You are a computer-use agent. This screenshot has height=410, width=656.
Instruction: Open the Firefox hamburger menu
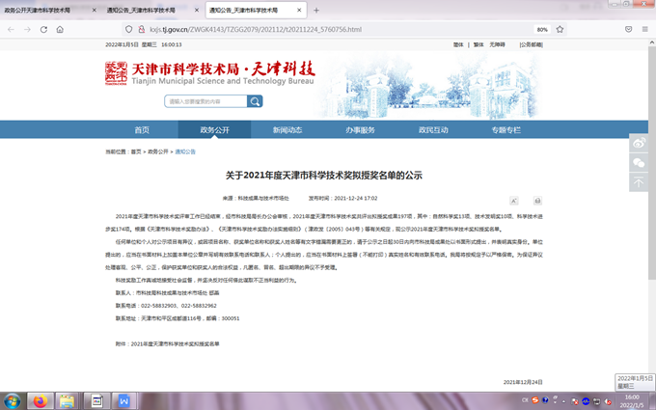[644, 29]
